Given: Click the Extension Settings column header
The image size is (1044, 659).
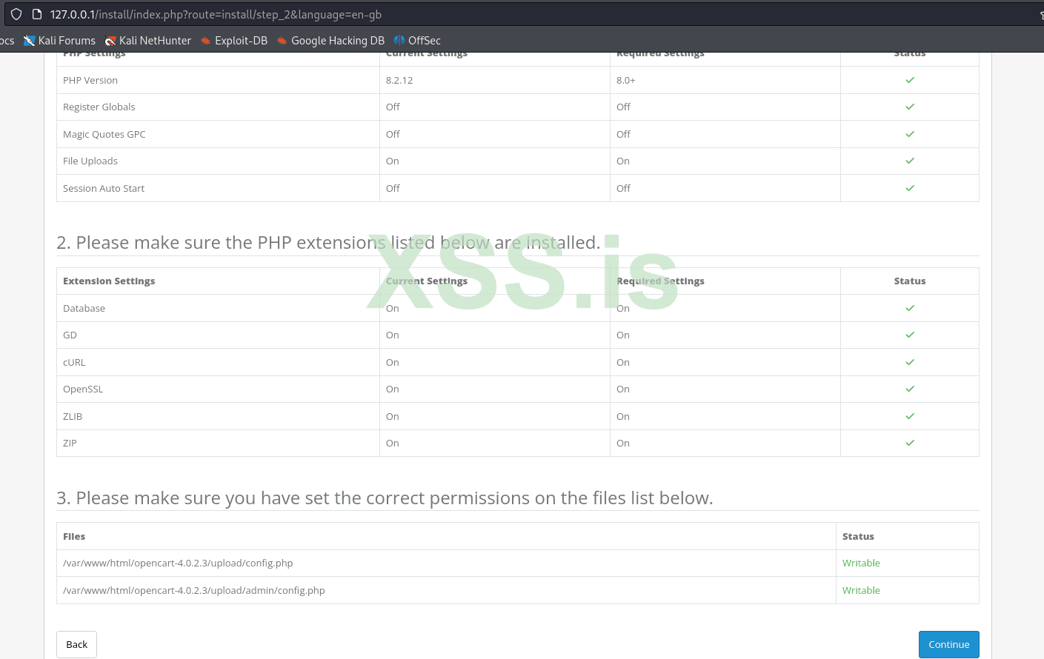Looking at the screenshot, I should point(109,281).
